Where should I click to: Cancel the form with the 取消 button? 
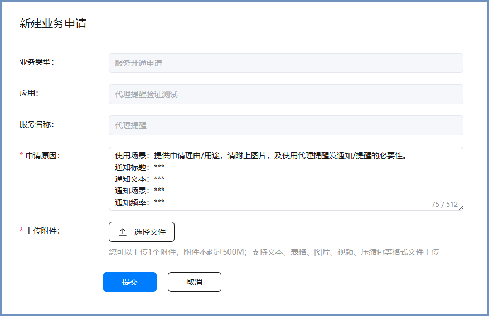click(194, 282)
